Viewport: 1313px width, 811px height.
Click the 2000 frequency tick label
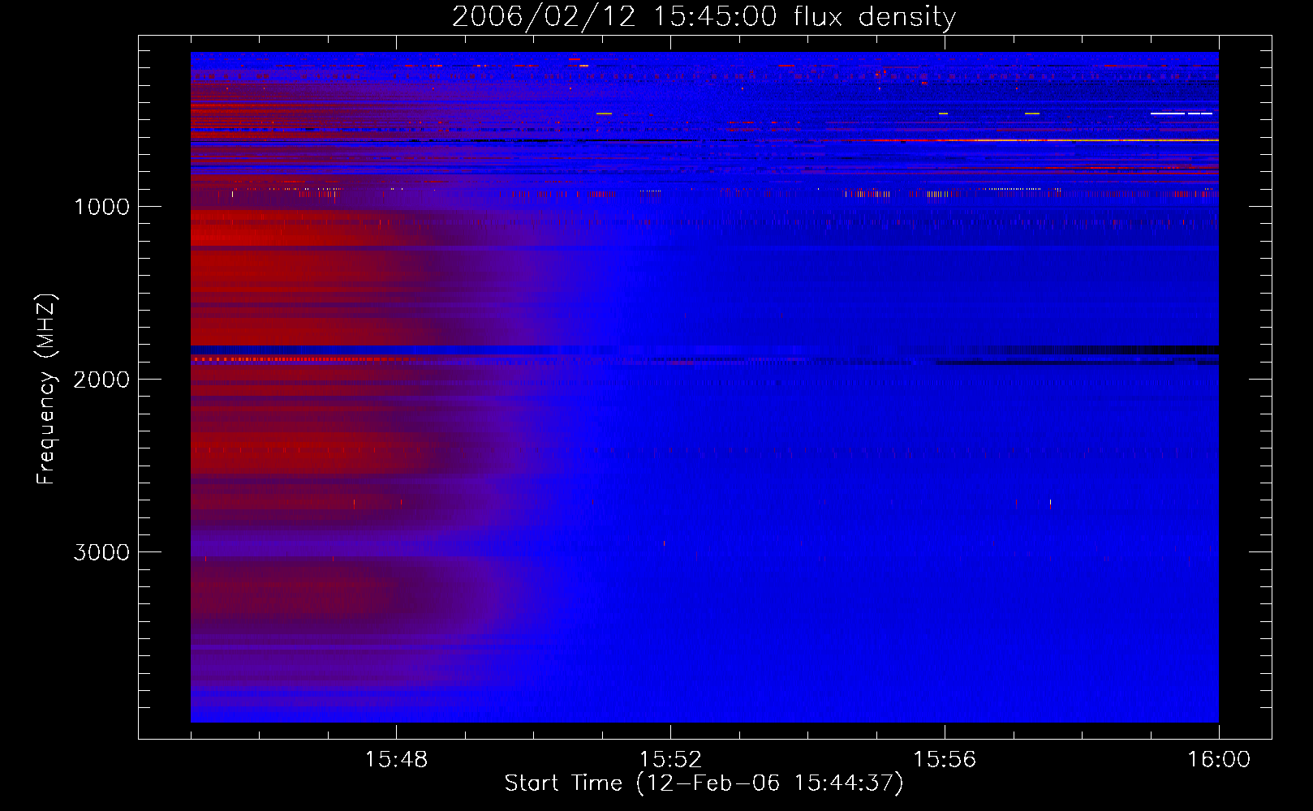coord(101,380)
